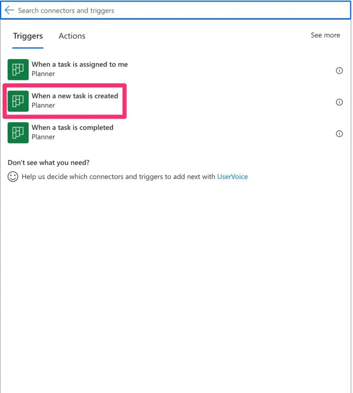Click the smiley face feedback icon

[x=13, y=177]
